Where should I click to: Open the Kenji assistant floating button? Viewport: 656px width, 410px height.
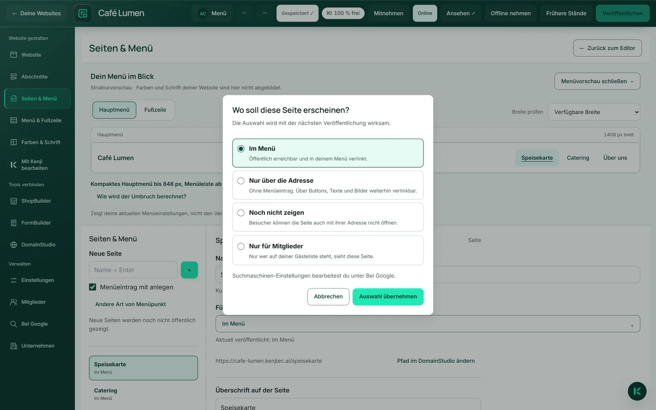[637, 391]
